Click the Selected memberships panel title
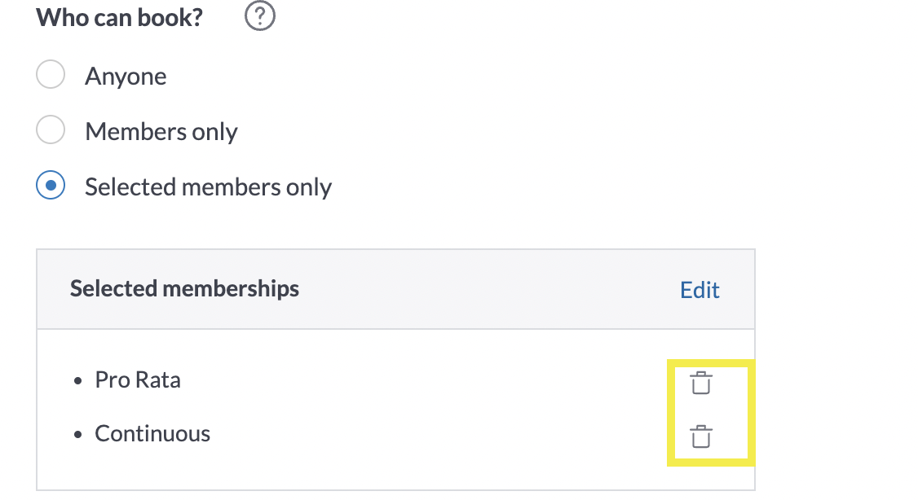Image resolution: width=918 pixels, height=500 pixels. (184, 288)
